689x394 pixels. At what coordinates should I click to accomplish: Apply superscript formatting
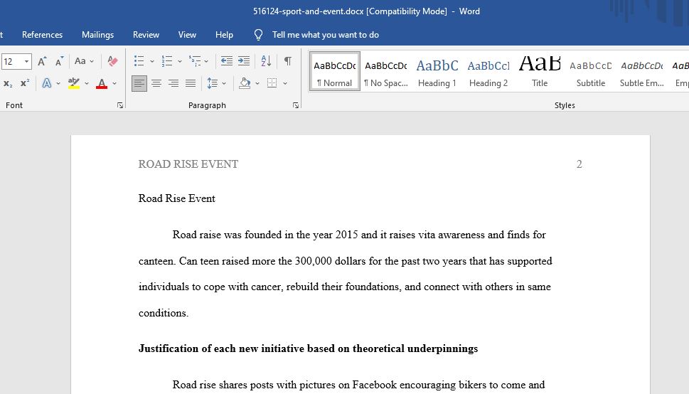pyautogui.click(x=25, y=83)
